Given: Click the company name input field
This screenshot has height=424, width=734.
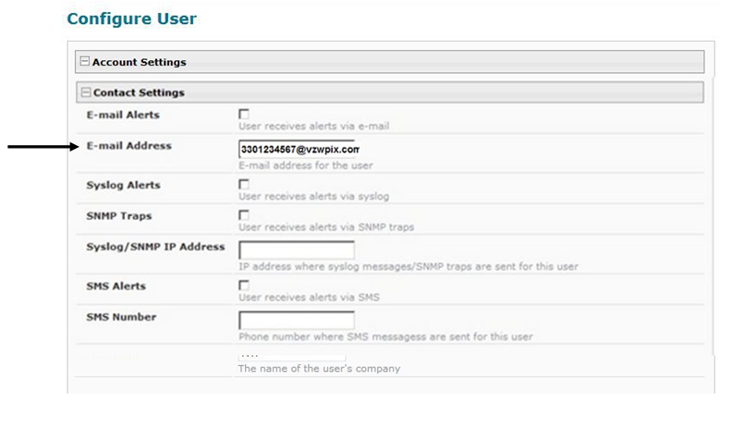Looking at the screenshot, I should (292, 357).
